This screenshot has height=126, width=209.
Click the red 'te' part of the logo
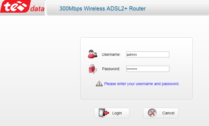coord(15,7)
